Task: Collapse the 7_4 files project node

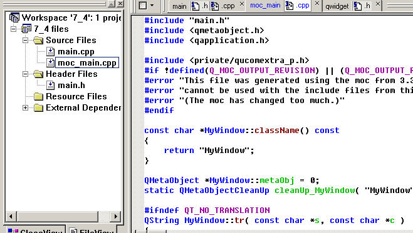Action: (13, 29)
